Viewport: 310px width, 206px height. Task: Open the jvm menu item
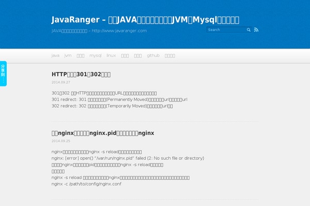pos(68,56)
